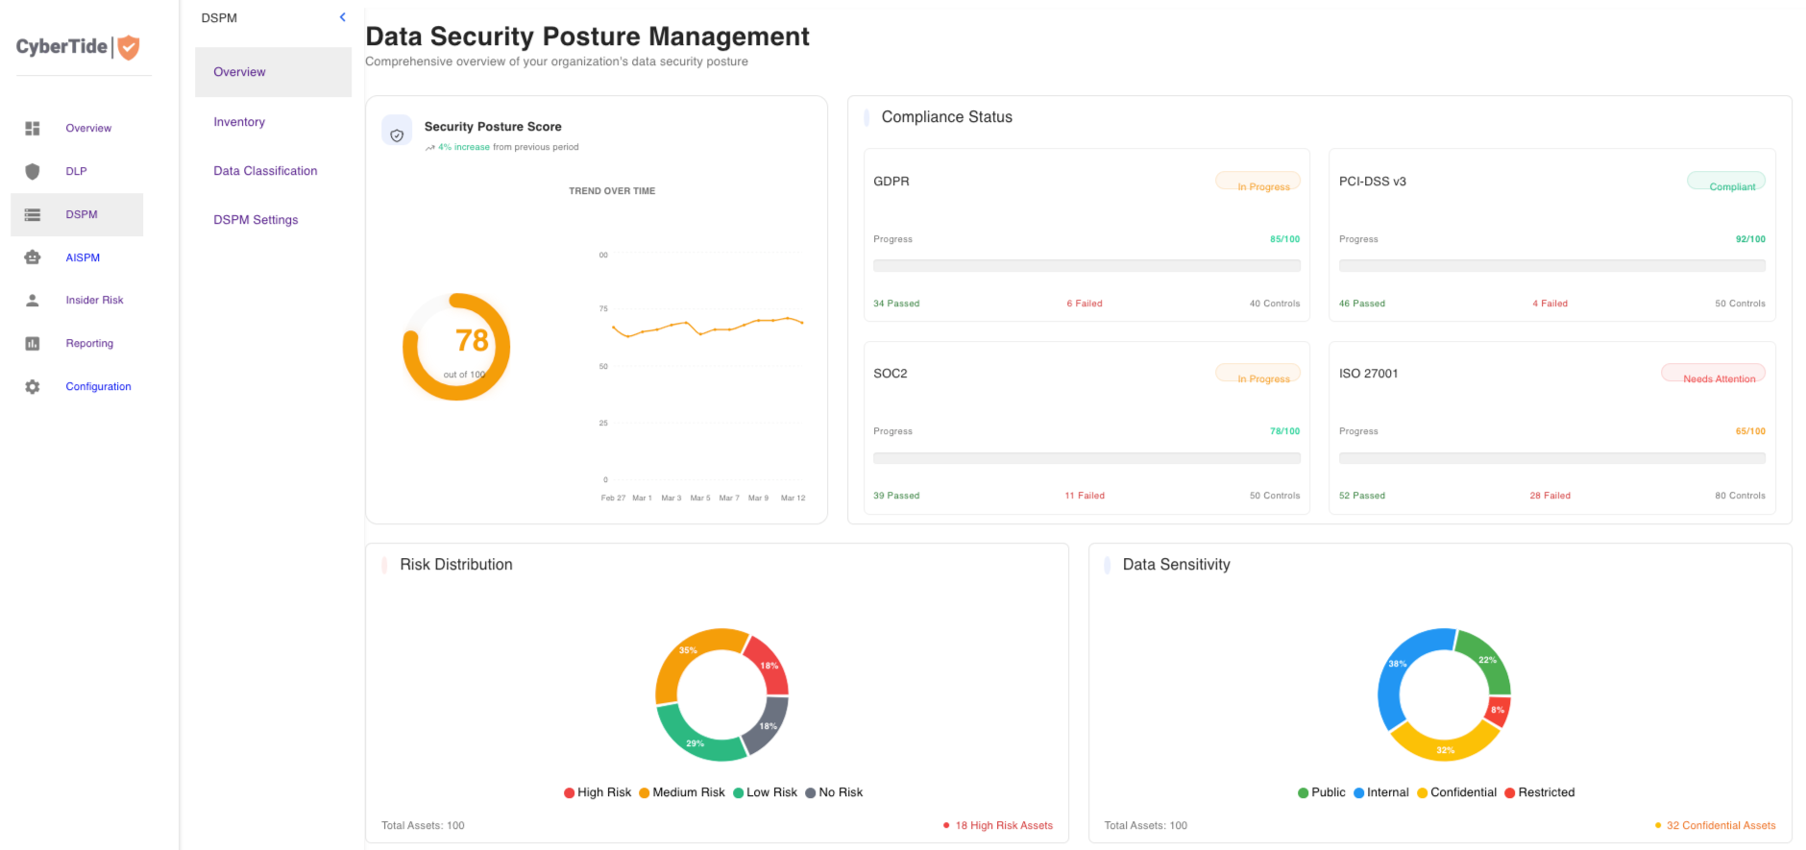This screenshot has width=1806, height=850.
Task: Open the Inventory submenu item
Action: point(239,122)
